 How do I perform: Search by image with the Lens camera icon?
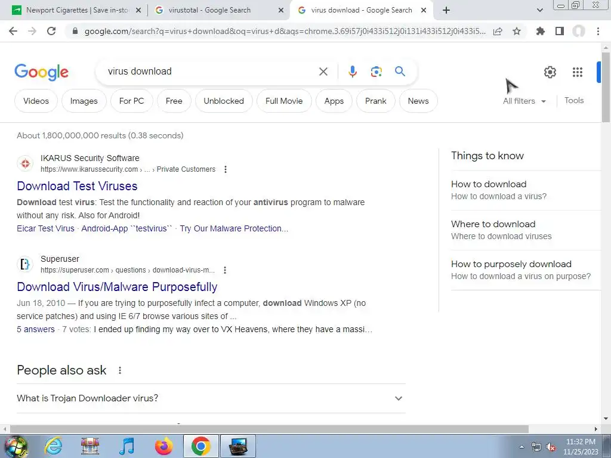tap(376, 72)
